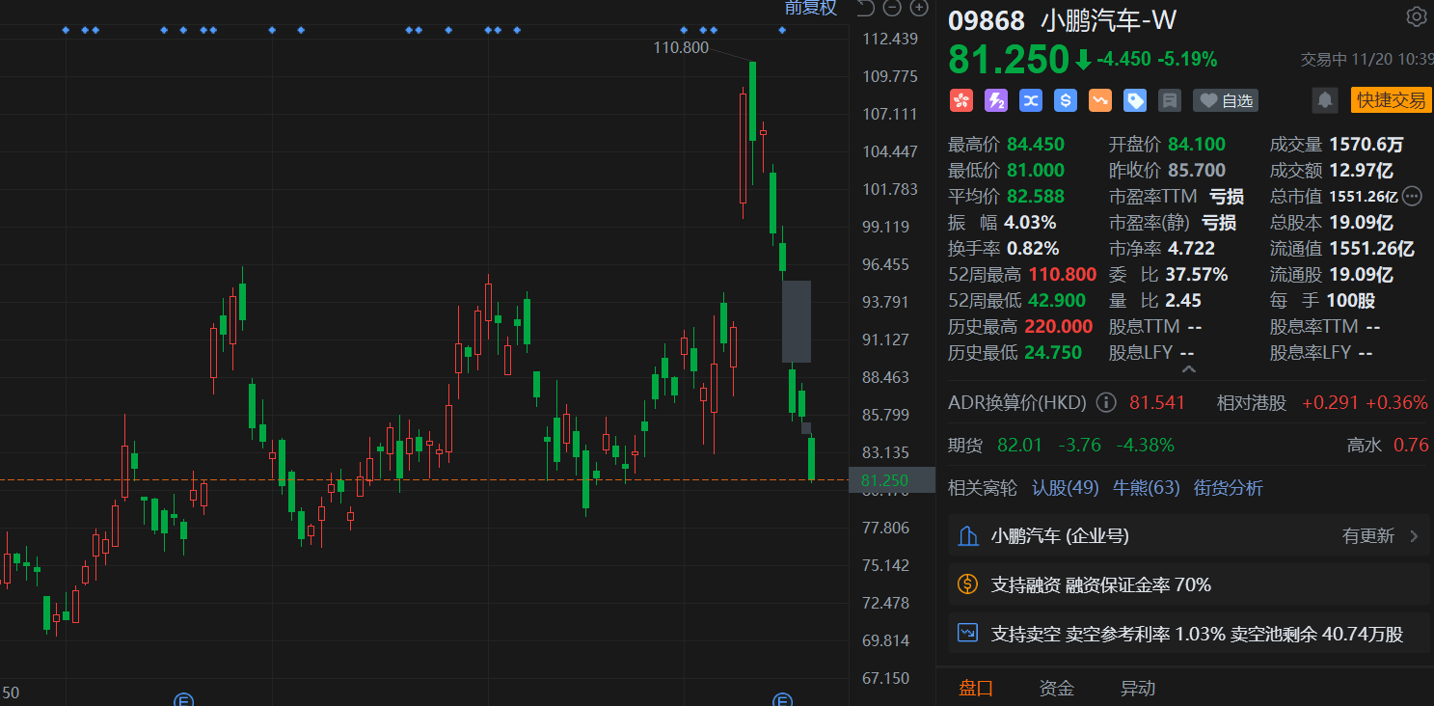Enable the price alert bell
Screen dimensions: 1434x706
(1324, 100)
